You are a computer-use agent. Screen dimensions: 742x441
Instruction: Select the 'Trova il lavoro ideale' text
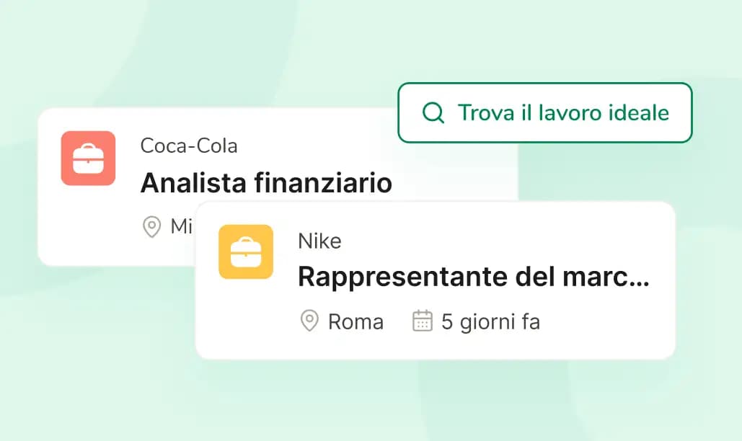pyautogui.click(x=563, y=113)
